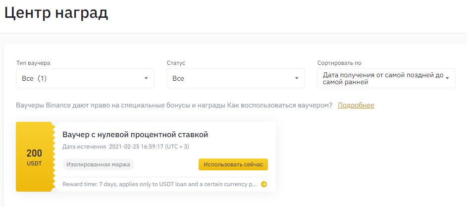Click the yellow 200 USDT ticket stub
The height and width of the screenshot is (207, 467).
click(x=34, y=156)
